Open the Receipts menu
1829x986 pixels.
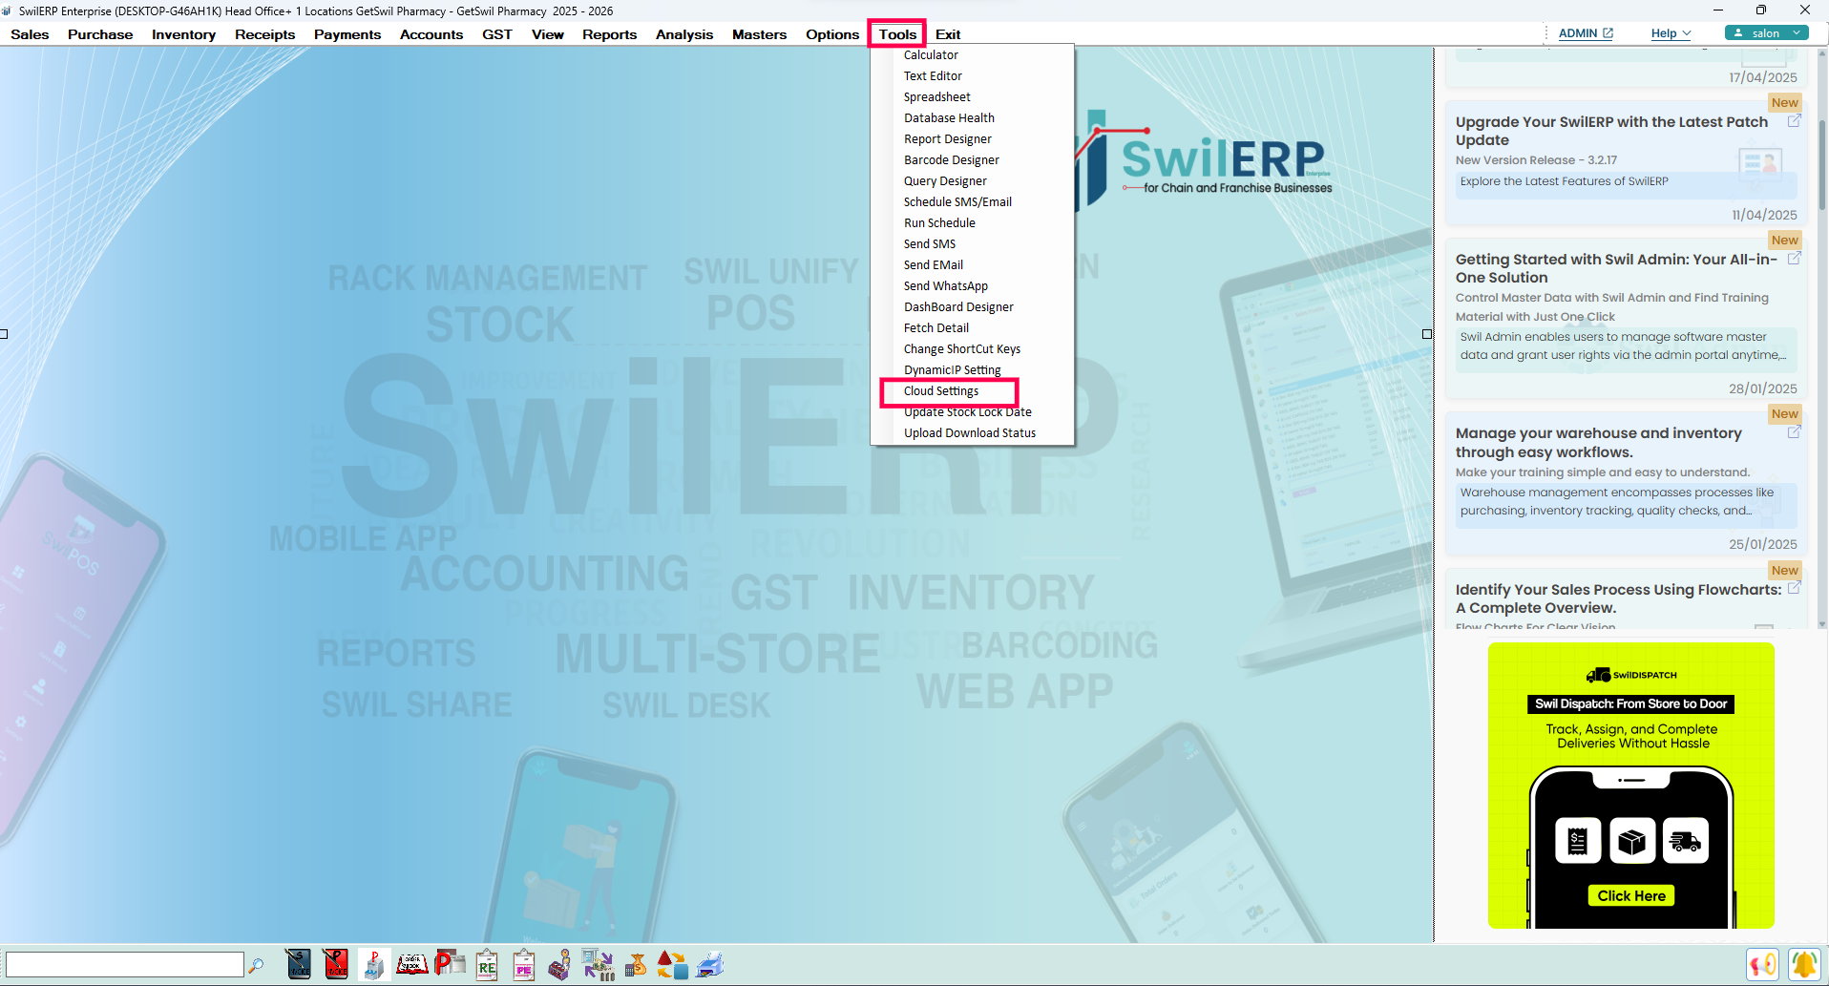[x=264, y=34]
